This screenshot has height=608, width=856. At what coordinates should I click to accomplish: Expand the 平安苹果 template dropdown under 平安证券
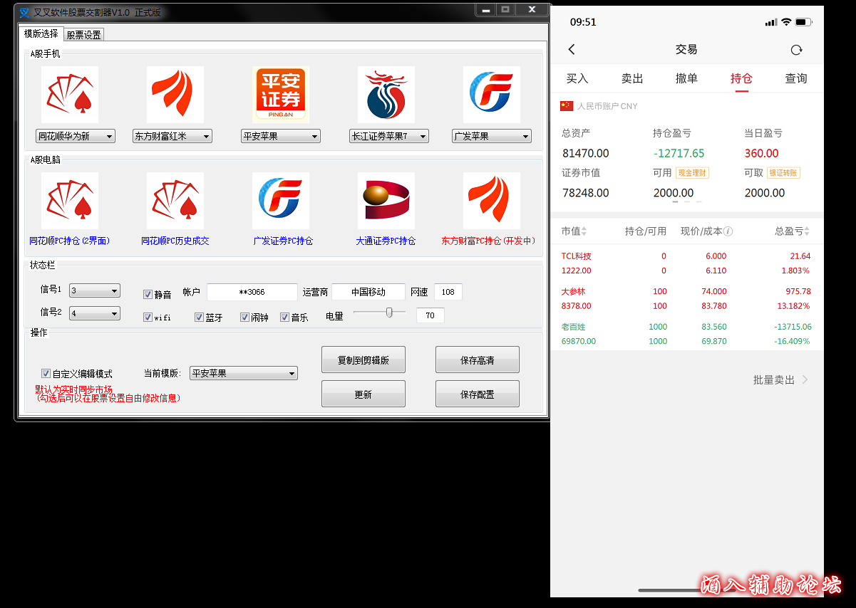(x=281, y=136)
